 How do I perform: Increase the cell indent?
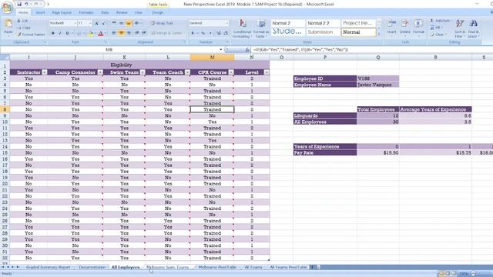144,33
